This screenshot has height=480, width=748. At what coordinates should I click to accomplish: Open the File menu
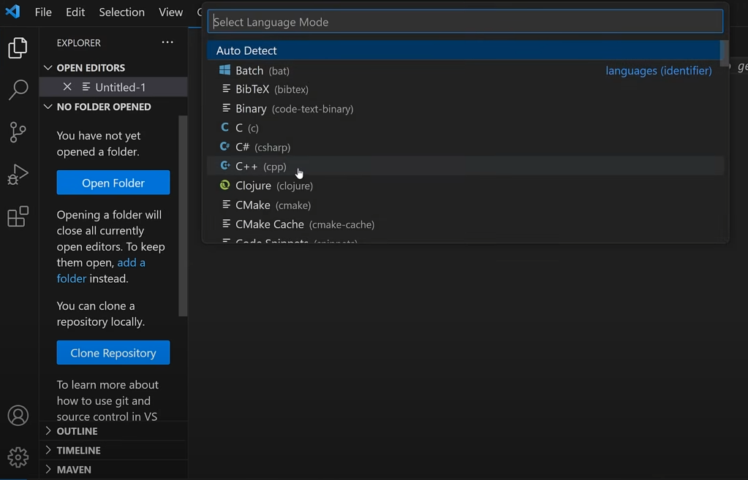coord(42,12)
